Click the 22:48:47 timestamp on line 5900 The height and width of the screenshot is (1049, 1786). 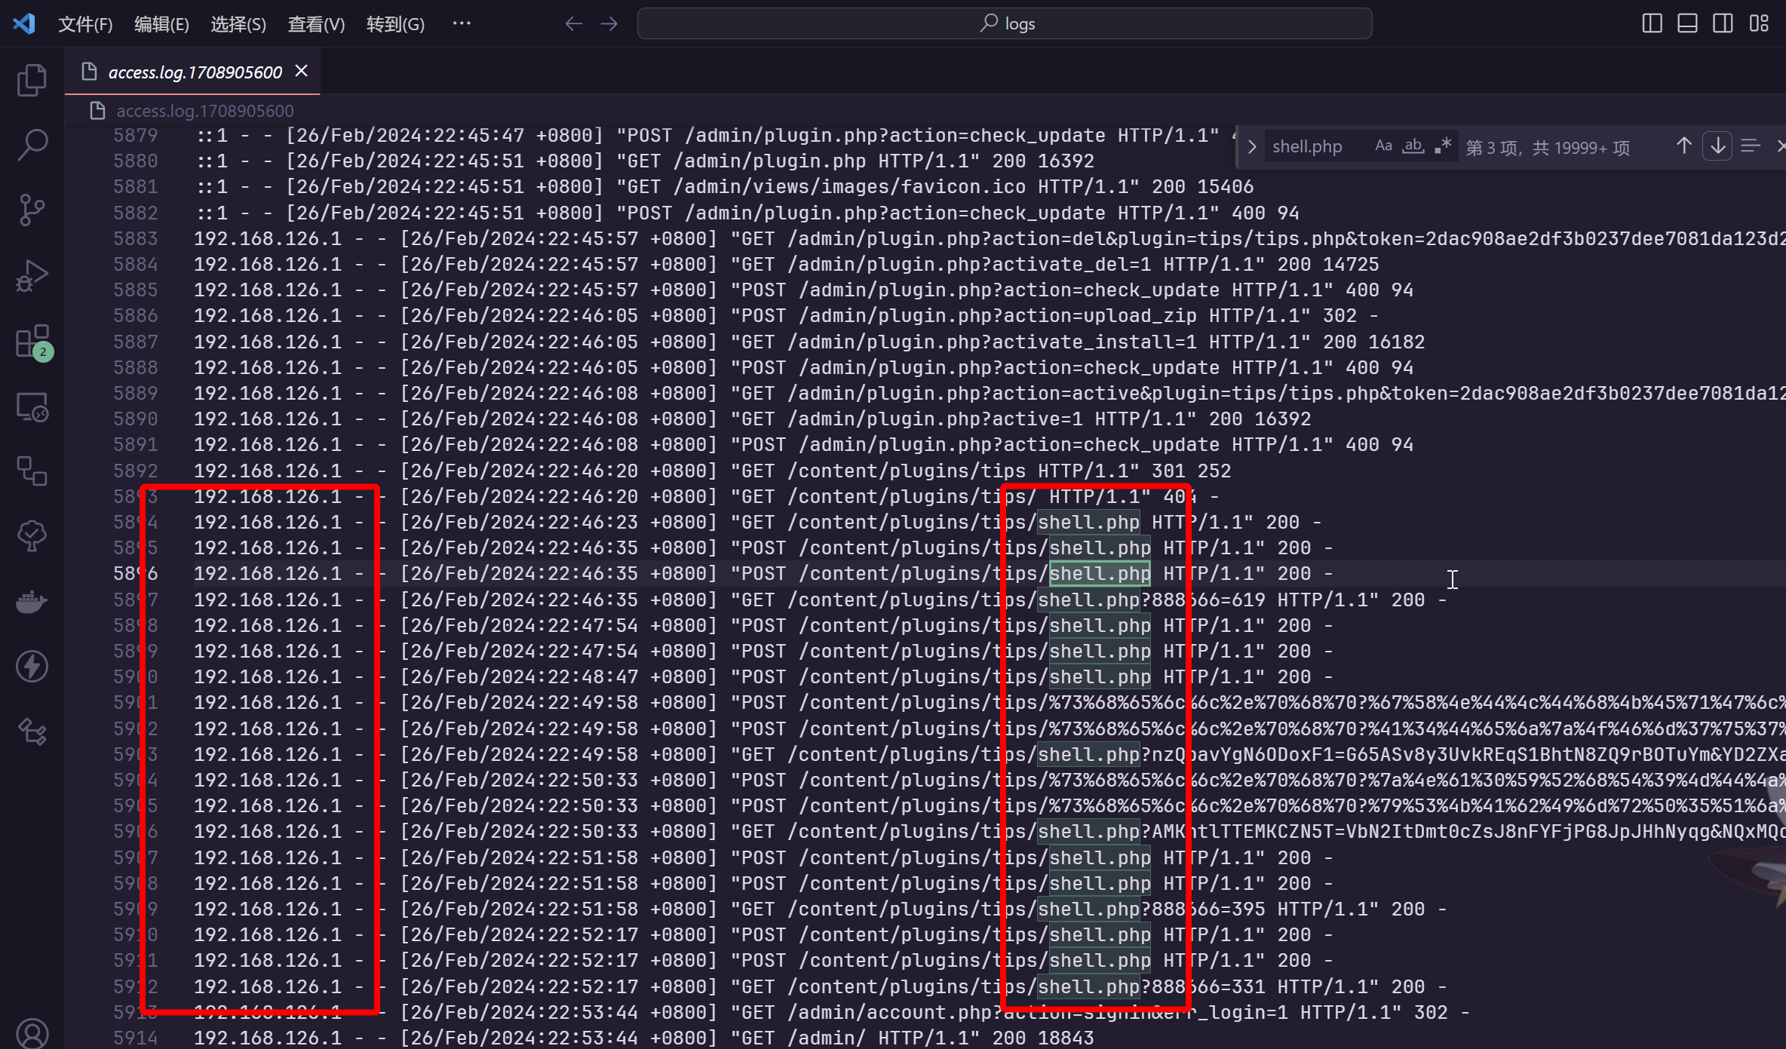[x=592, y=677]
